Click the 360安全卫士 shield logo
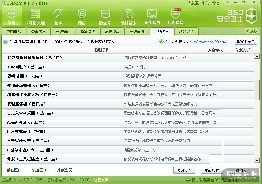This screenshot has height=184, width=262. click(252, 16)
